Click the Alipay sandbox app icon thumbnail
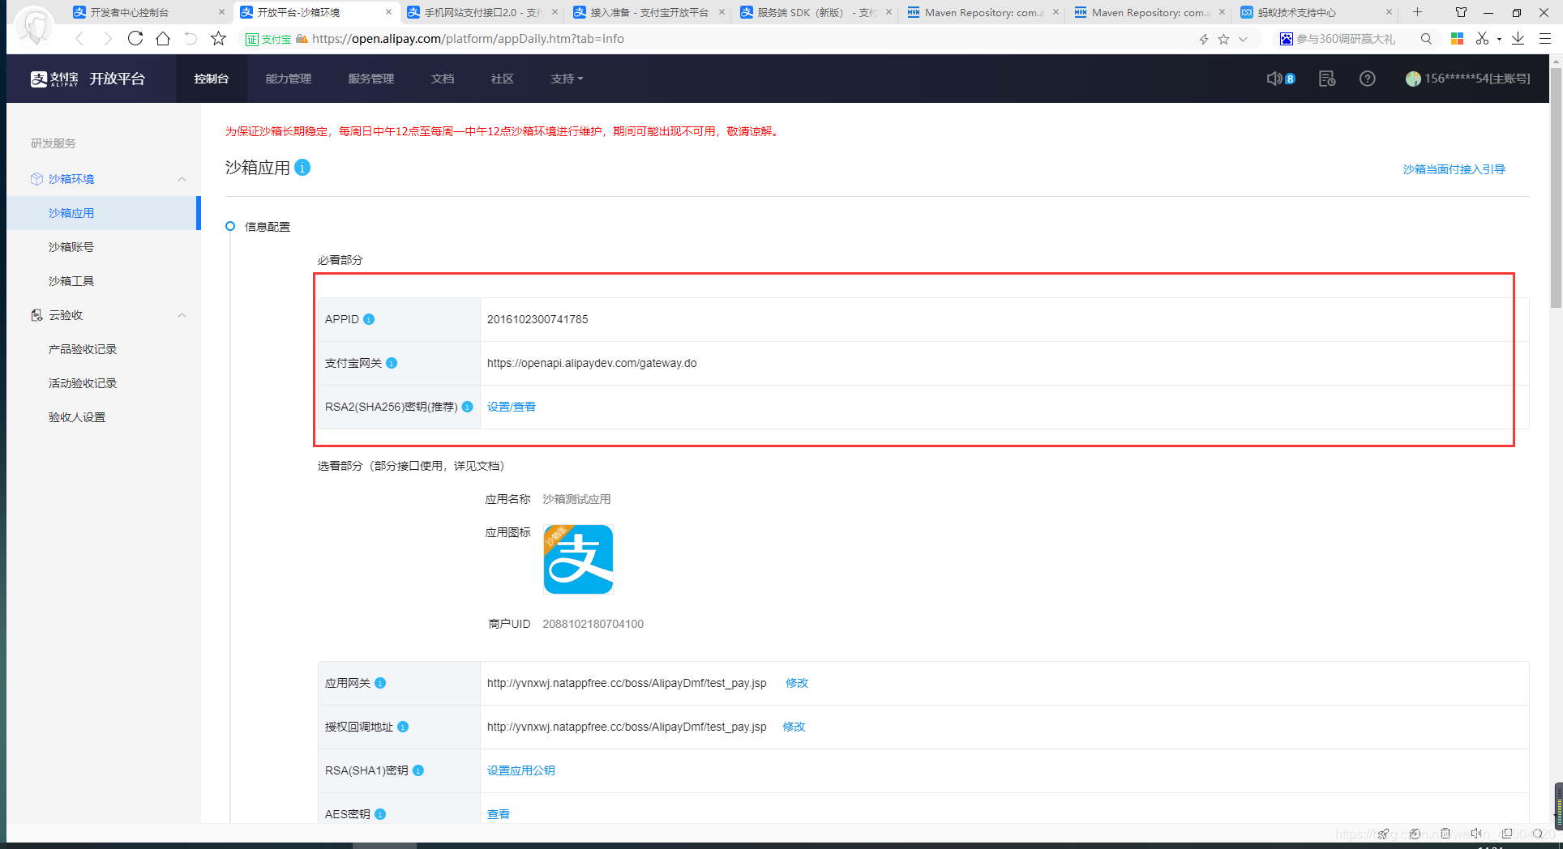The height and width of the screenshot is (849, 1563). 578,560
